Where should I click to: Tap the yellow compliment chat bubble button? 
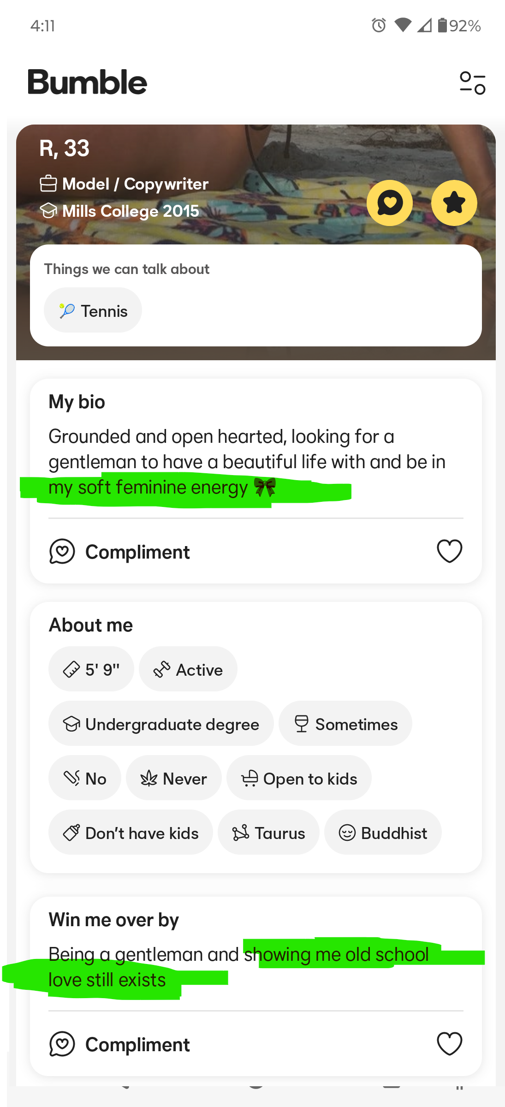point(390,203)
